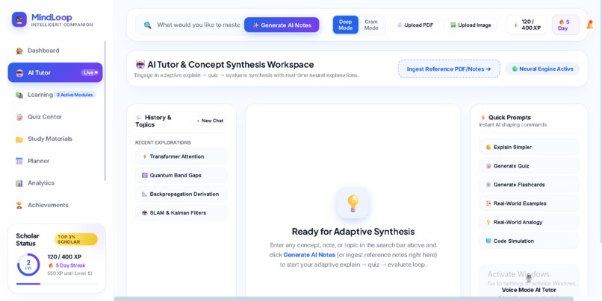Click the Generate AI Notes link in workspace text

[x=309, y=255]
